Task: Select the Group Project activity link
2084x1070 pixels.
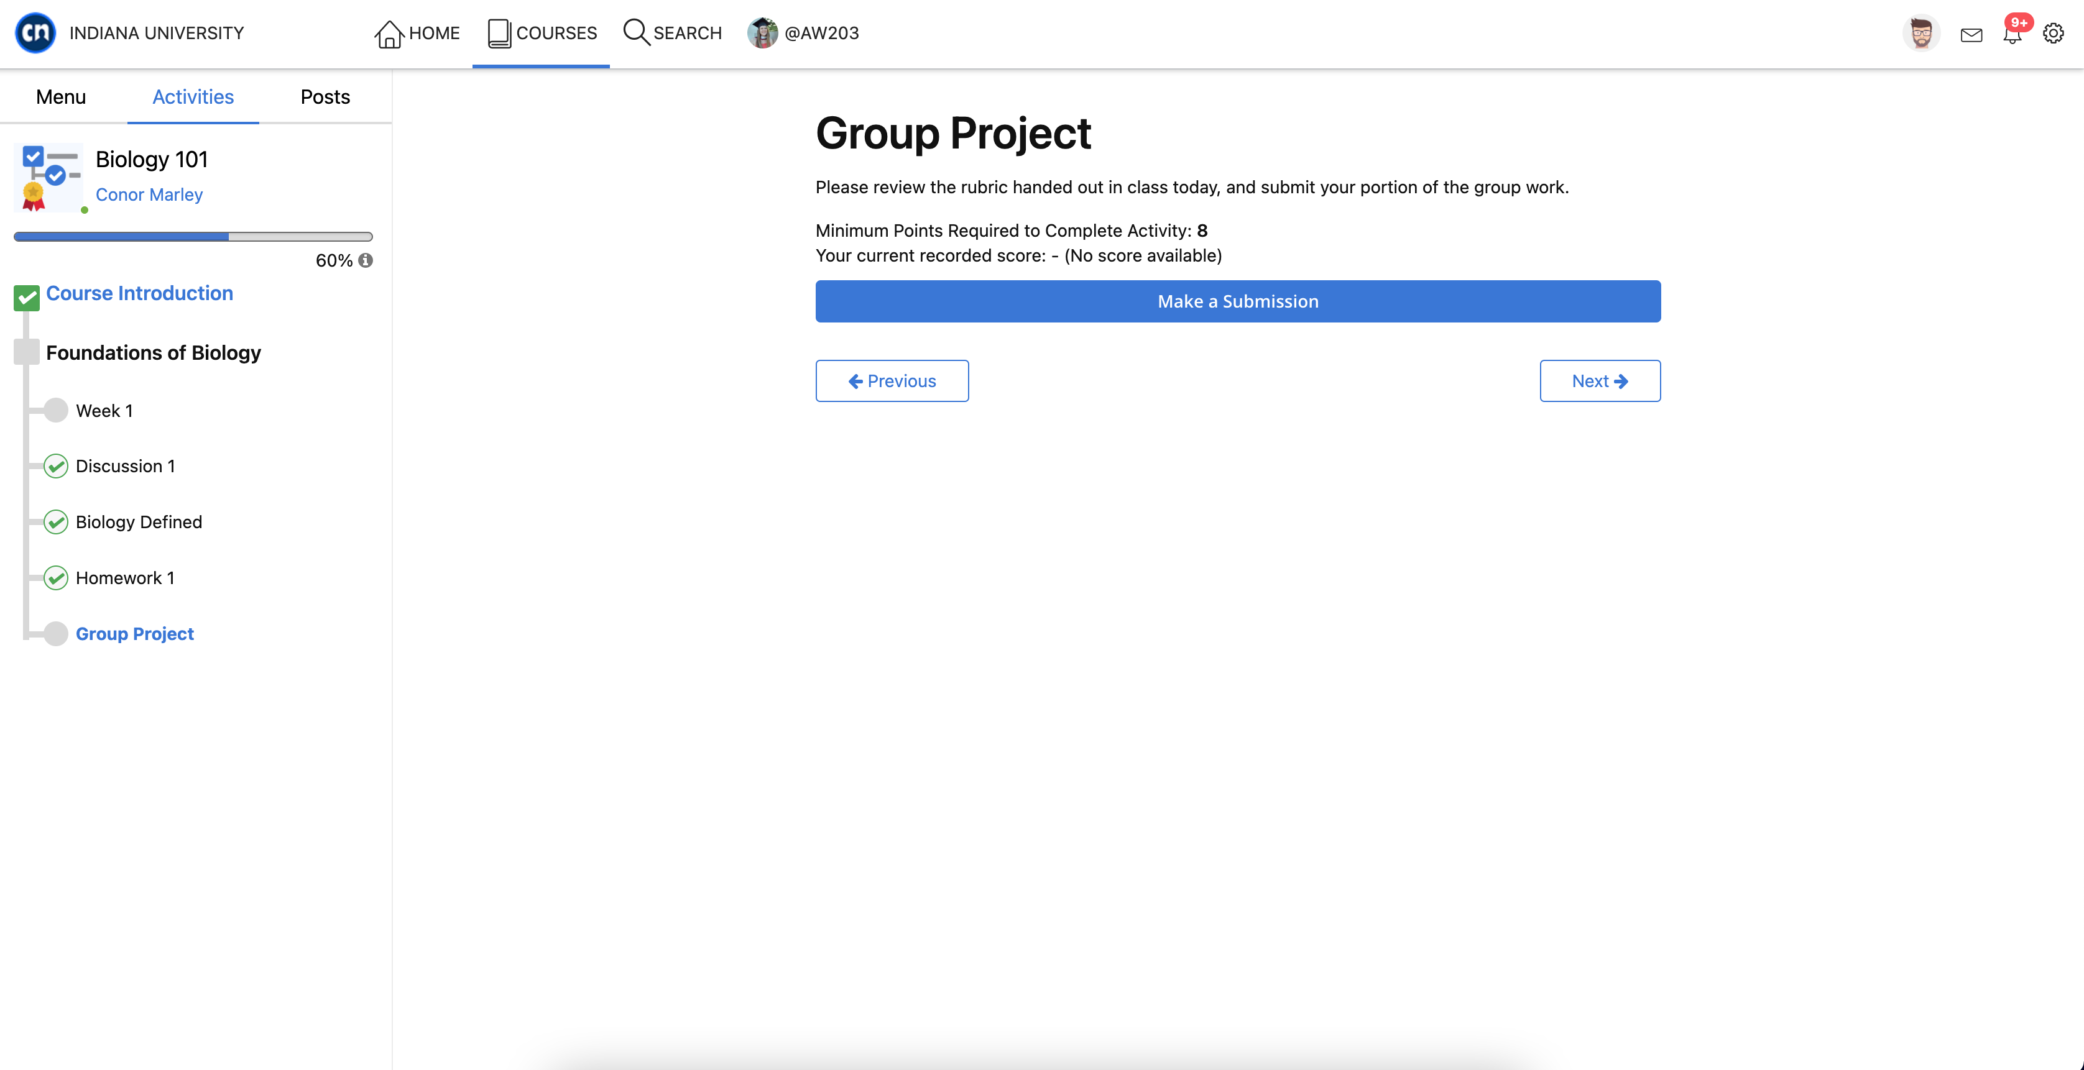Action: tap(135, 633)
